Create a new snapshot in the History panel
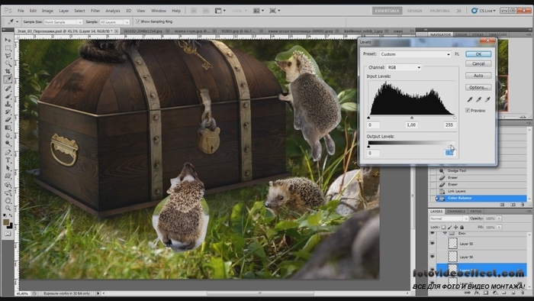The width and height of the screenshot is (534, 301). 513,205
